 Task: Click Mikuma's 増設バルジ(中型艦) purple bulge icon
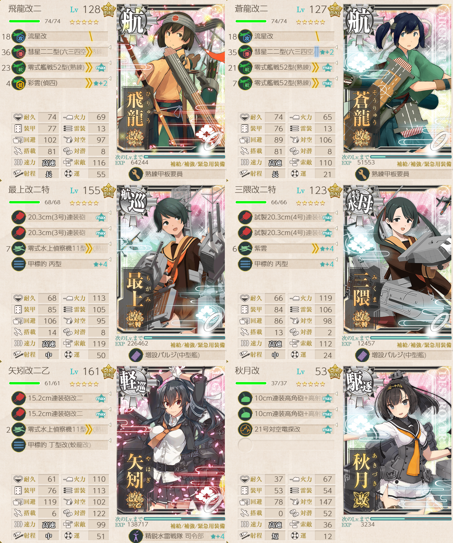(362, 355)
